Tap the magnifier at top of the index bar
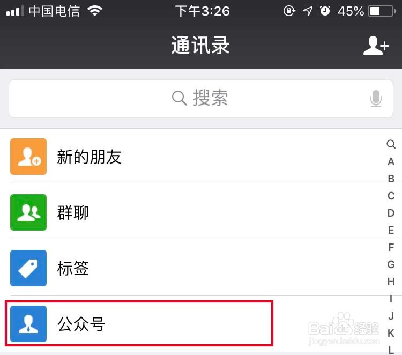The height and width of the screenshot is (355, 402). click(391, 144)
